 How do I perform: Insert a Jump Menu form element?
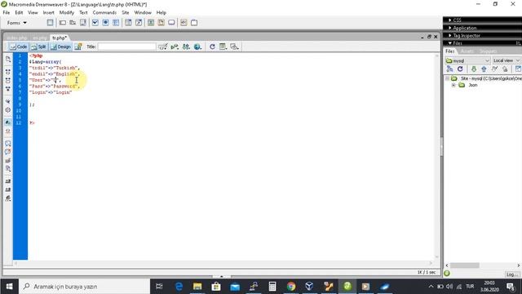(x=139, y=23)
